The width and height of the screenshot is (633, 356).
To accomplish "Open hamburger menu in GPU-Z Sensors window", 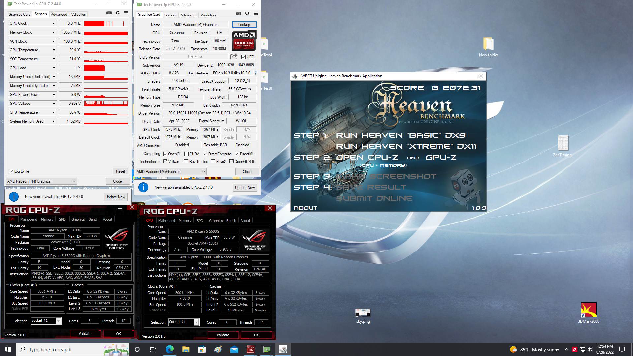I will point(126,13).
